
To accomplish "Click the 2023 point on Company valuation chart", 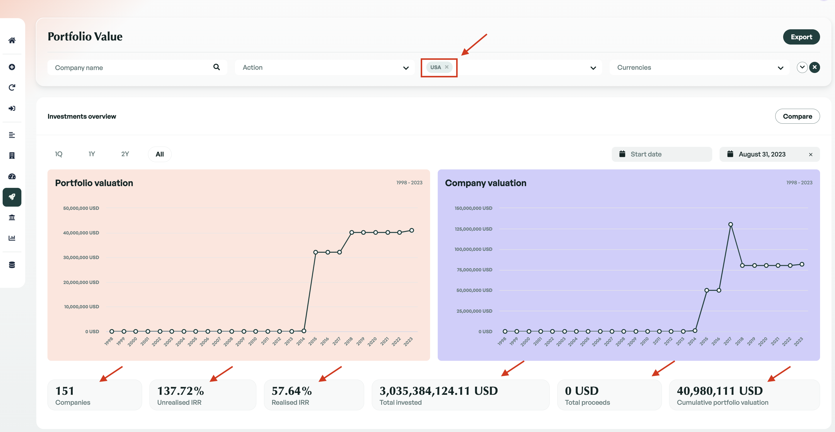I will (x=802, y=264).
